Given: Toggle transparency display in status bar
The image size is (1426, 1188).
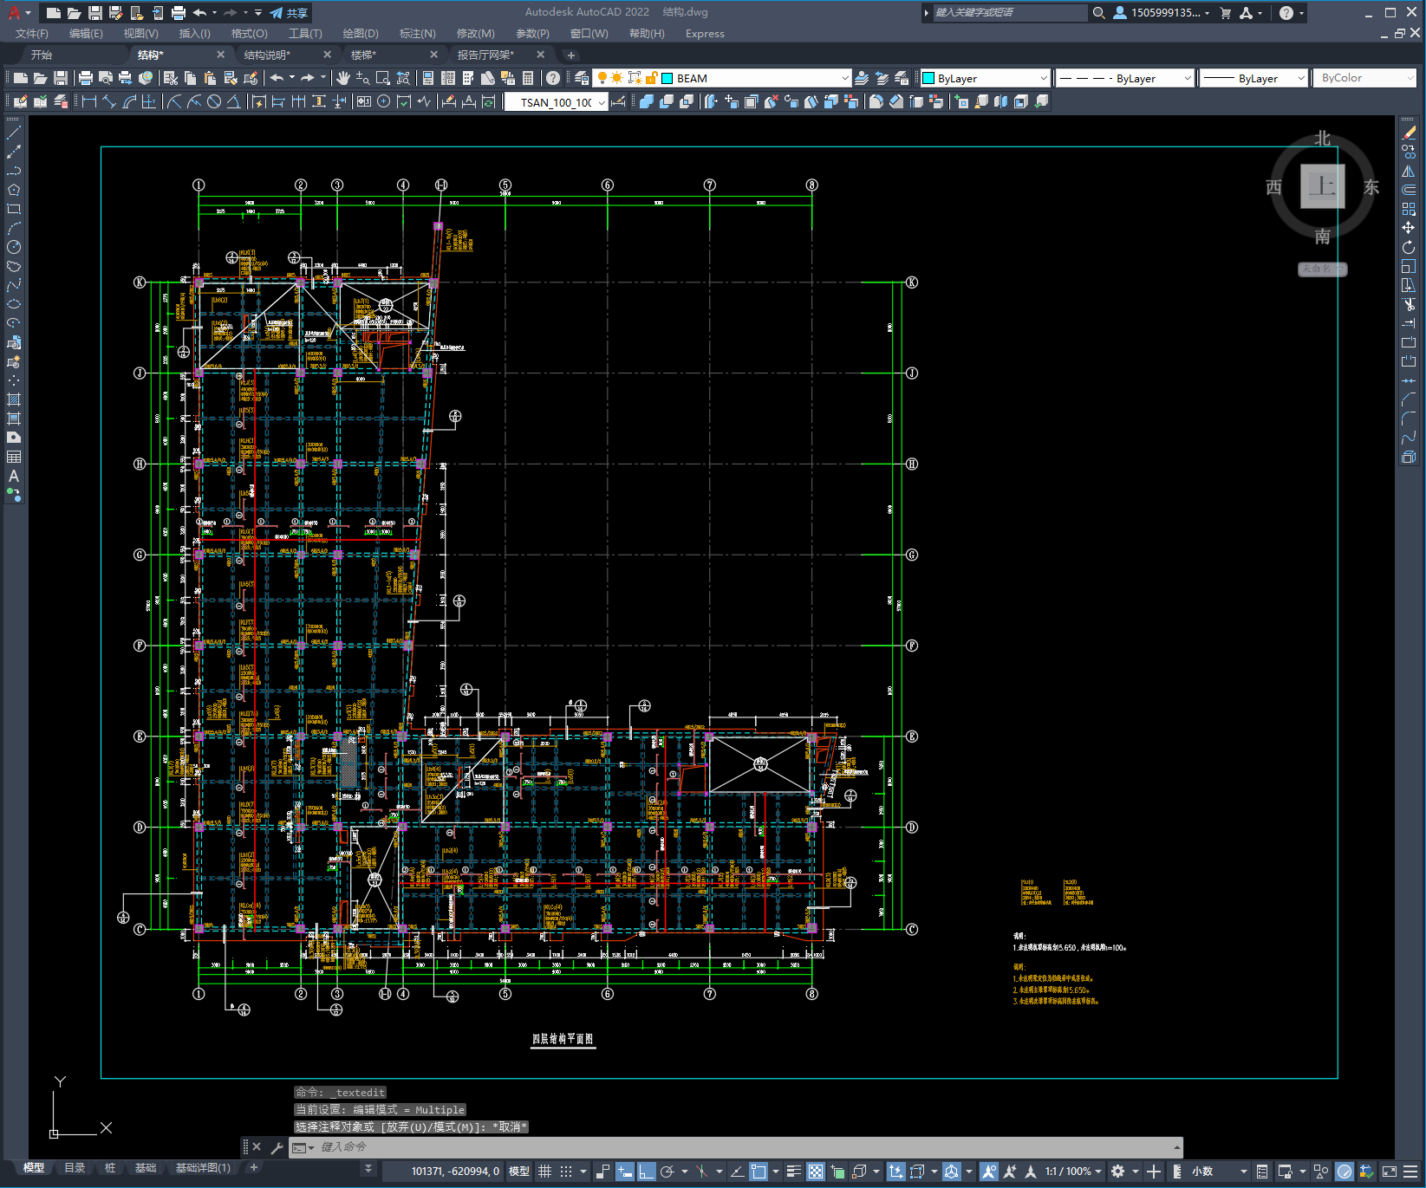Looking at the screenshot, I should pos(816,1171).
